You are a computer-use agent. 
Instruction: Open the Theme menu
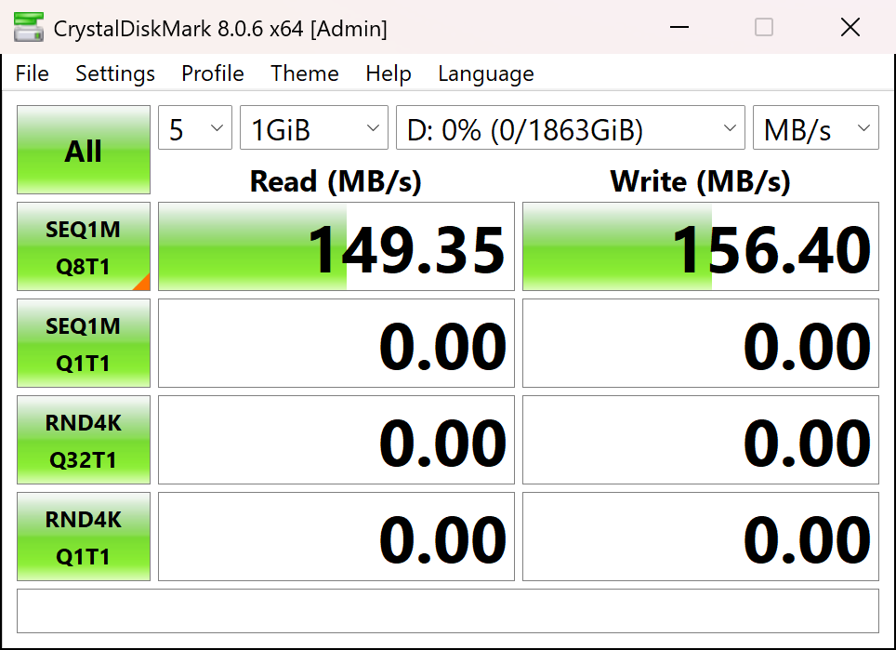pos(304,73)
